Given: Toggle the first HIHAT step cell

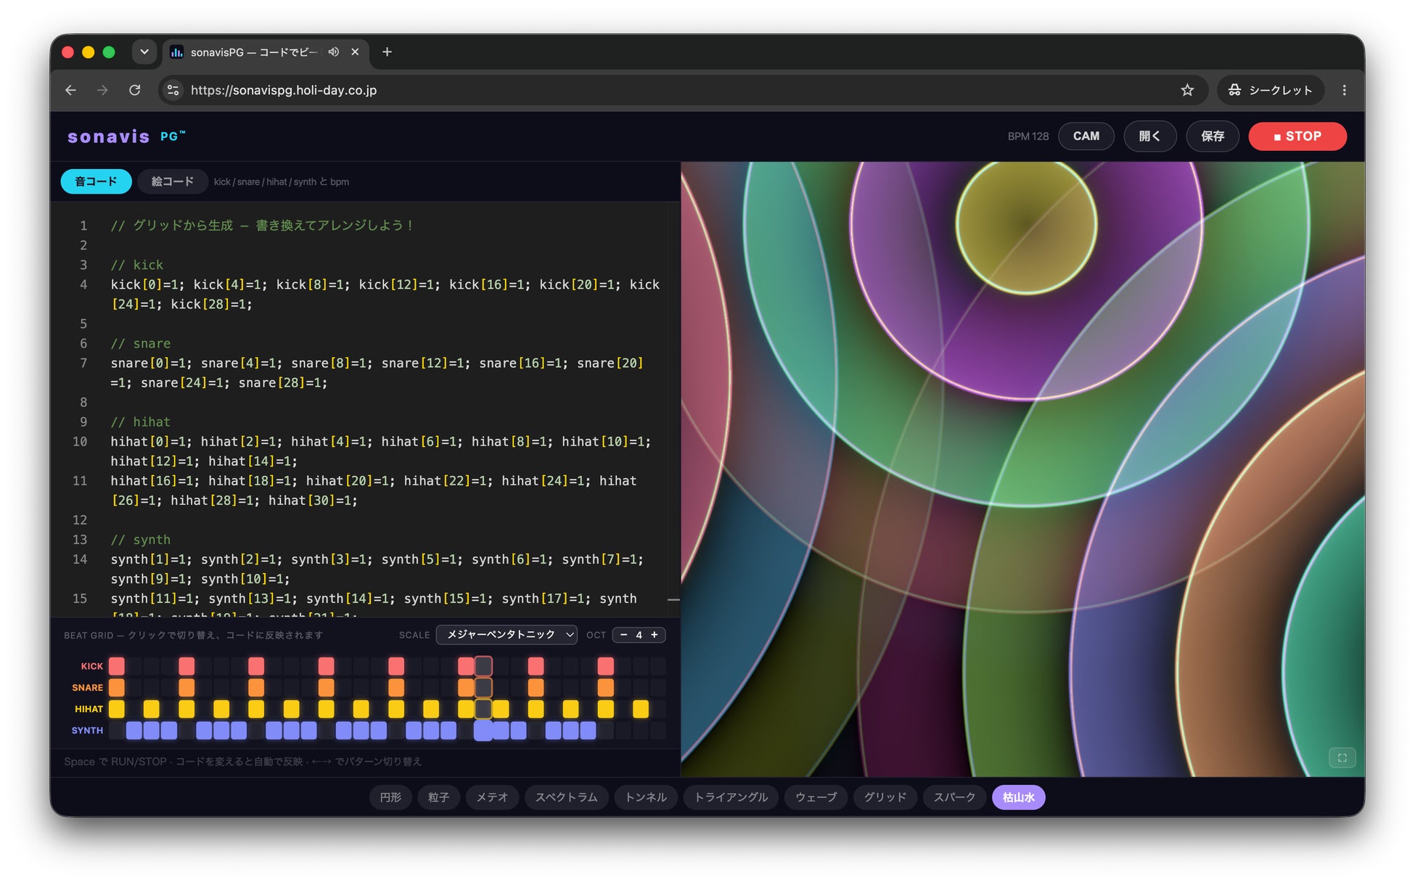Looking at the screenshot, I should (117, 709).
